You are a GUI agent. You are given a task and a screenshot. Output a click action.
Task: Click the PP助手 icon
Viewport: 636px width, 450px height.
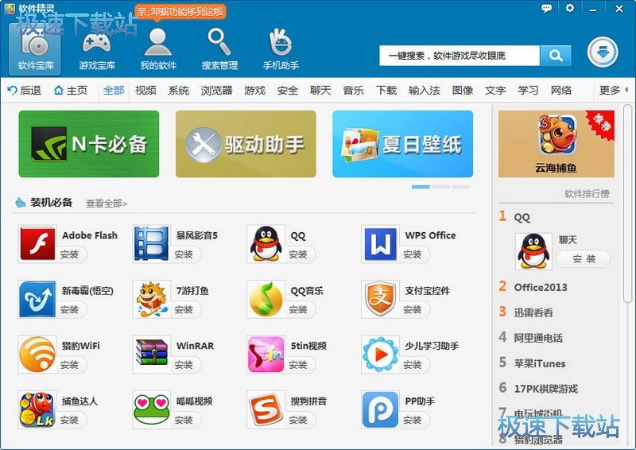380,409
